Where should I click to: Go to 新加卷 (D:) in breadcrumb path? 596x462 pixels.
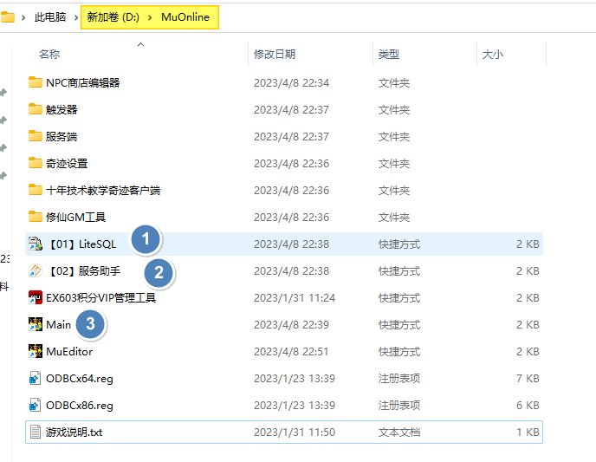coord(113,17)
